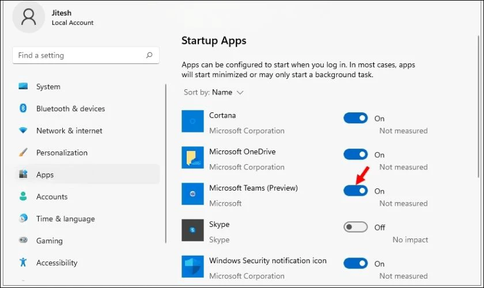Image resolution: width=484 pixels, height=288 pixels.
Task: Click the Bluetooth icon in sidebar
Action: click(23, 108)
